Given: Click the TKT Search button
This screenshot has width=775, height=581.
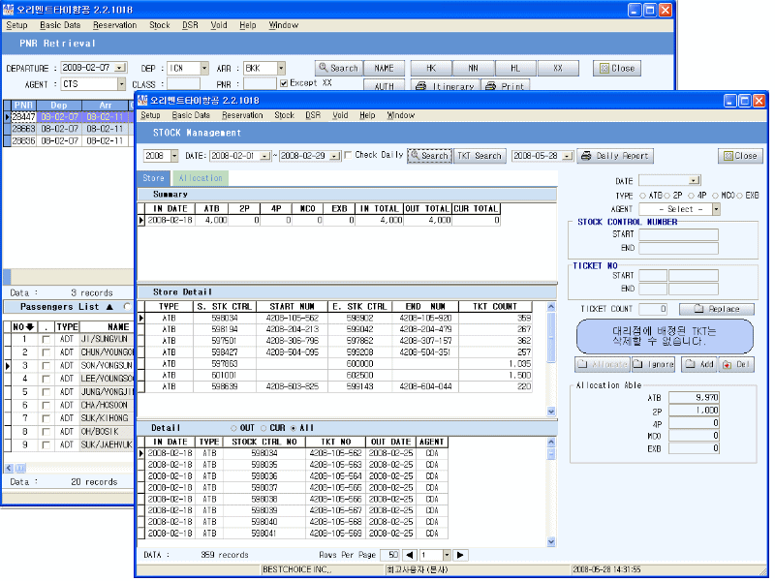Looking at the screenshot, I should [479, 156].
